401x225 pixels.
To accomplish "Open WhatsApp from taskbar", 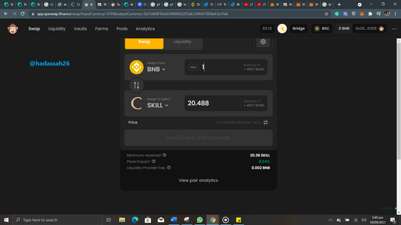I will [x=200, y=219].
